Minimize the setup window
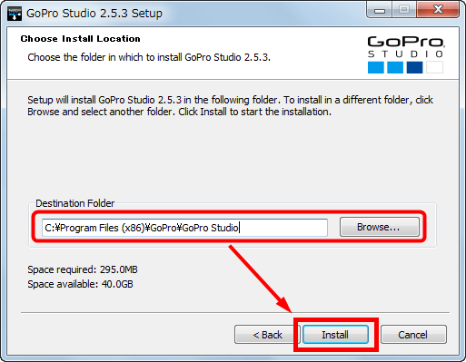The image size is (466, 362). coord(380,10)
